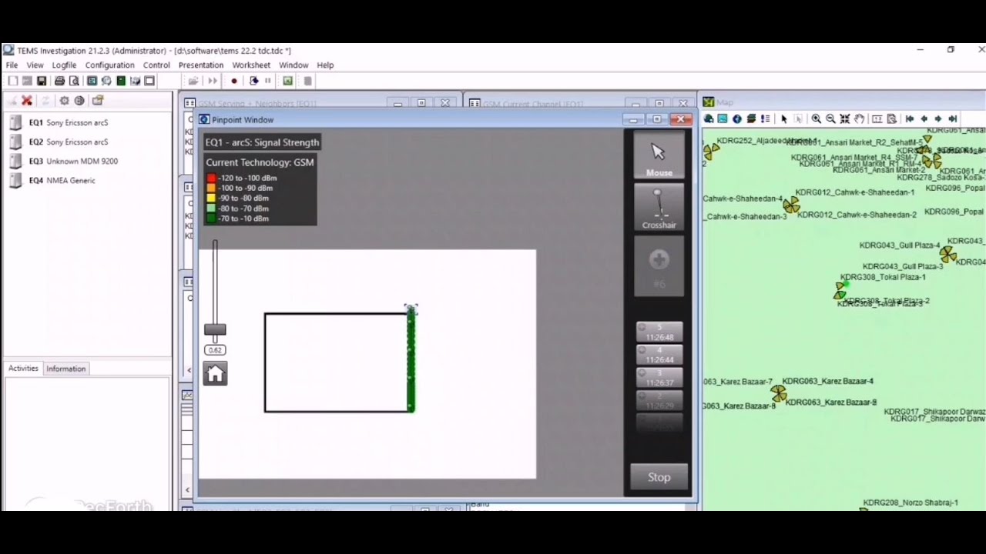Click the legend list icon in Map toolbar
Image resolution: width=986 pixels, height=554 pixels.
[766, 118]
